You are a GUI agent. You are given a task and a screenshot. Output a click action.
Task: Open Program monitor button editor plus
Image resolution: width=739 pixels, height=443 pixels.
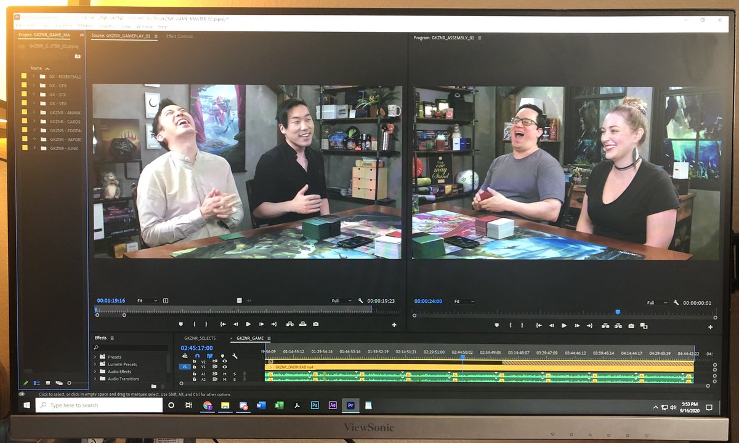(x=710, y=327)
